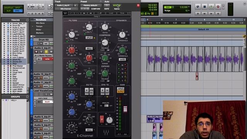Select GRID edit mode
The height and width of the screenshot is (139, 247).
[x=18, y=11]
